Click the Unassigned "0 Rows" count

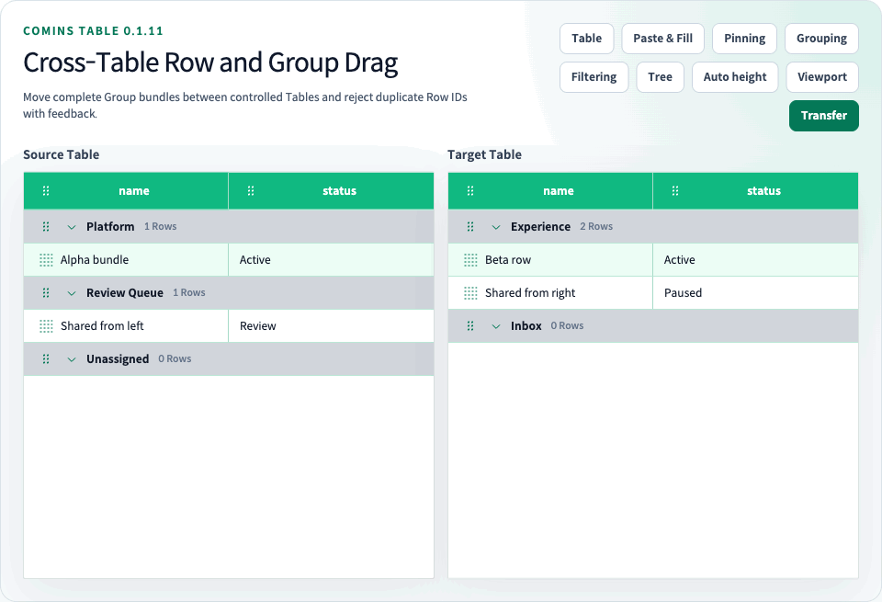click(x=175, y=358)
